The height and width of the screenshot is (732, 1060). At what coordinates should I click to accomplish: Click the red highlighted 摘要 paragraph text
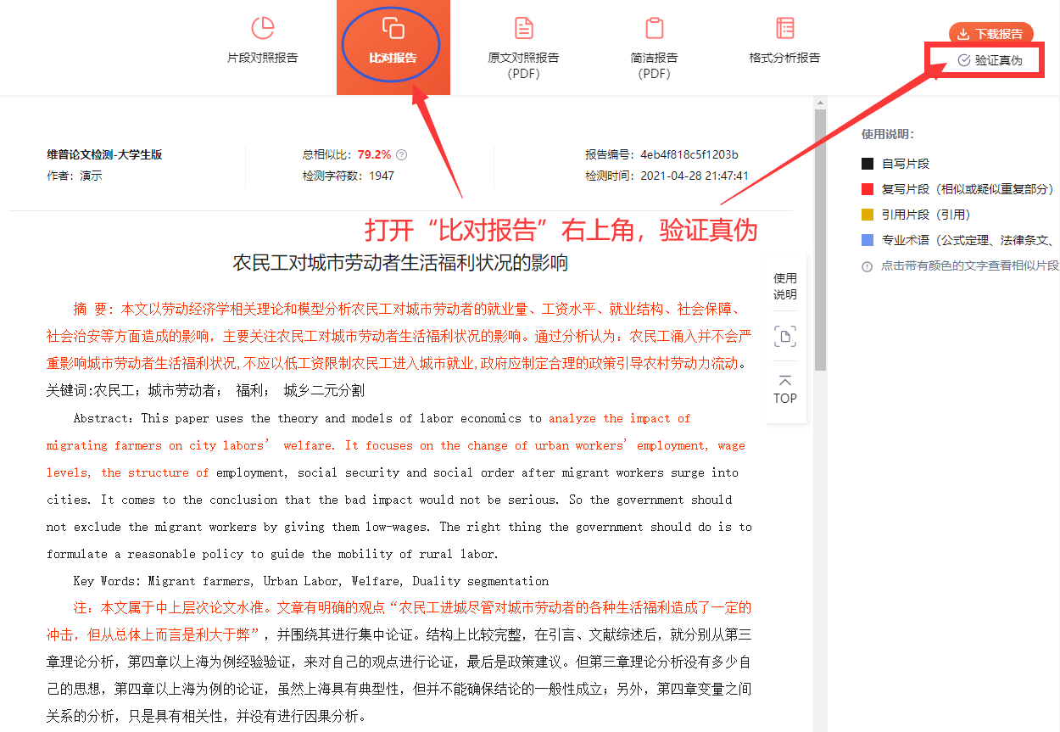point(399,336)
